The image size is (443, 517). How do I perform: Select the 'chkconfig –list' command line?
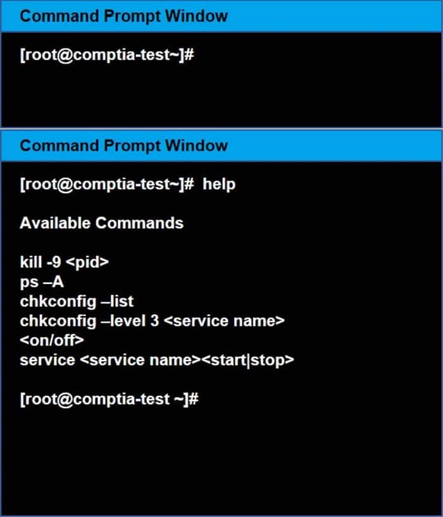[77, 302]
